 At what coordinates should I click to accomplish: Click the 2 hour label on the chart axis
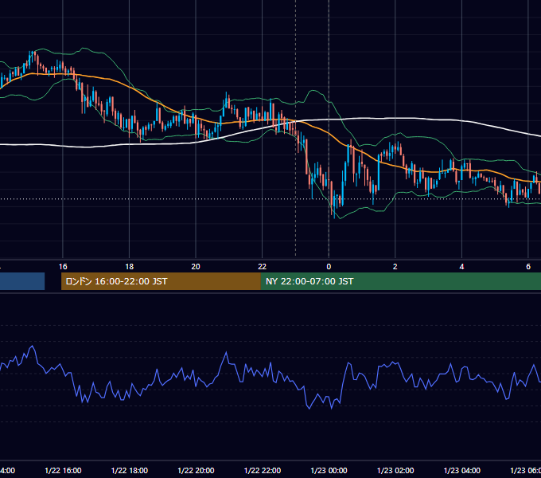pyautogui.click(x=395, y=267)
